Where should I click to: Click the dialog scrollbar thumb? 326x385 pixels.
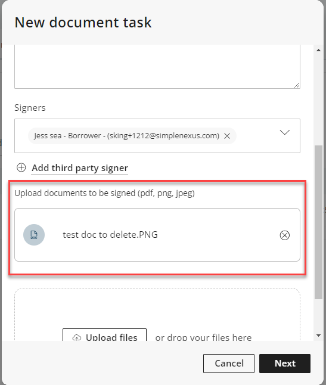click(x=319, y=222)
